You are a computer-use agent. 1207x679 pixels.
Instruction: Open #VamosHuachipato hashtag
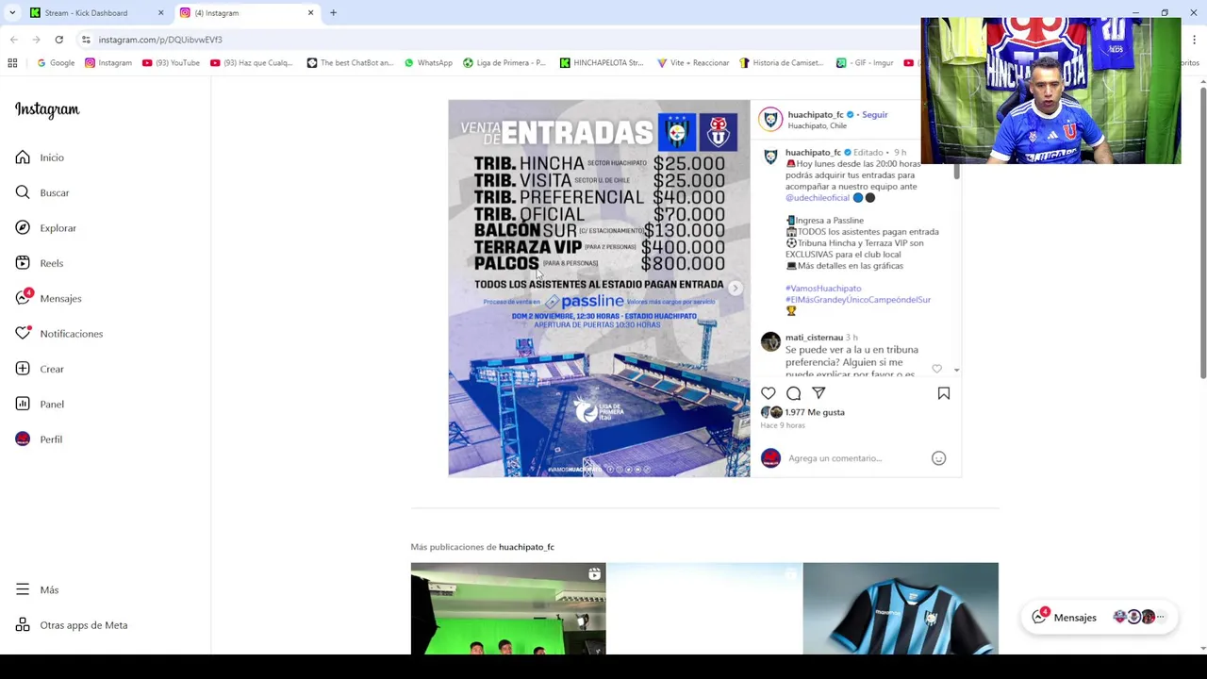click(x=823, y=289)
